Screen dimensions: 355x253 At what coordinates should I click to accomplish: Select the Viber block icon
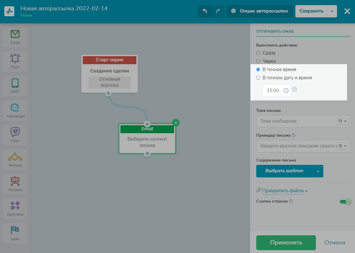click(15, 135)
